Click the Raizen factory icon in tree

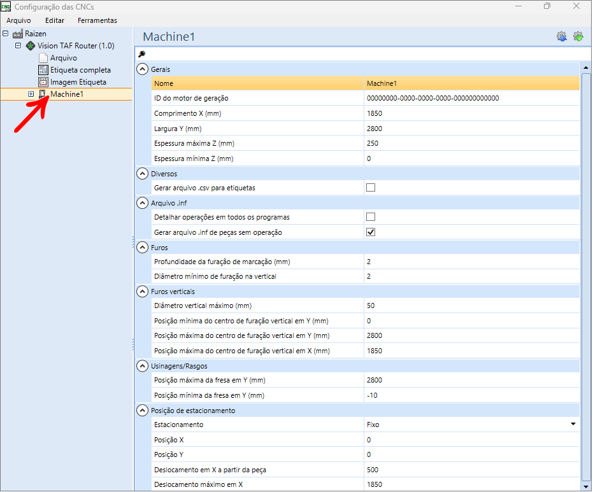(18, 34)
